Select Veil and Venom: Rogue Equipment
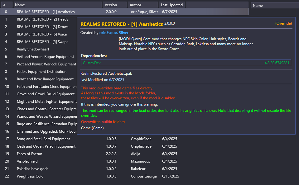Viewport: 299px width, 185px height. point(46,57)
